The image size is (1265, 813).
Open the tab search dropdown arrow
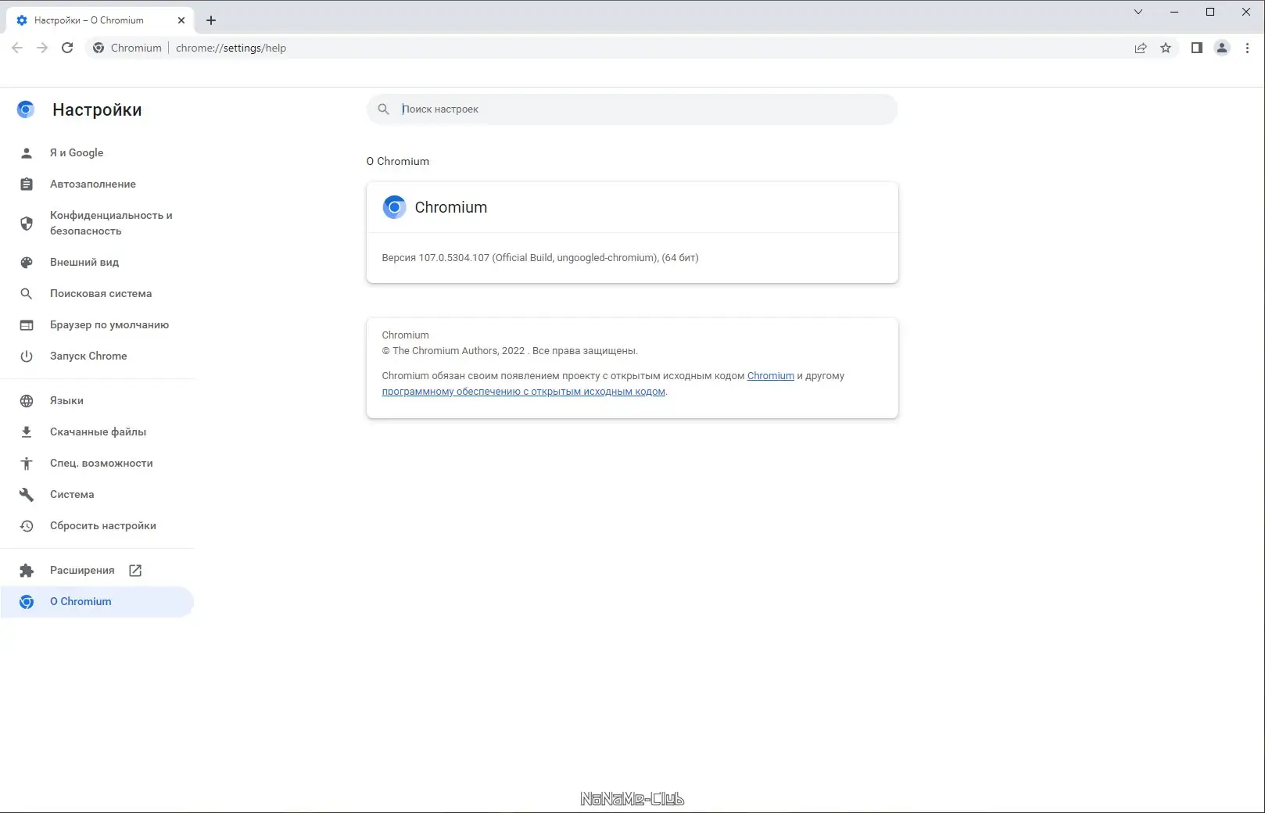click(x=1138, y=12)
